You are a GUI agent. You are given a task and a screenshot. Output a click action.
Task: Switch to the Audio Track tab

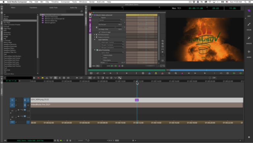[x=53, y=8]
